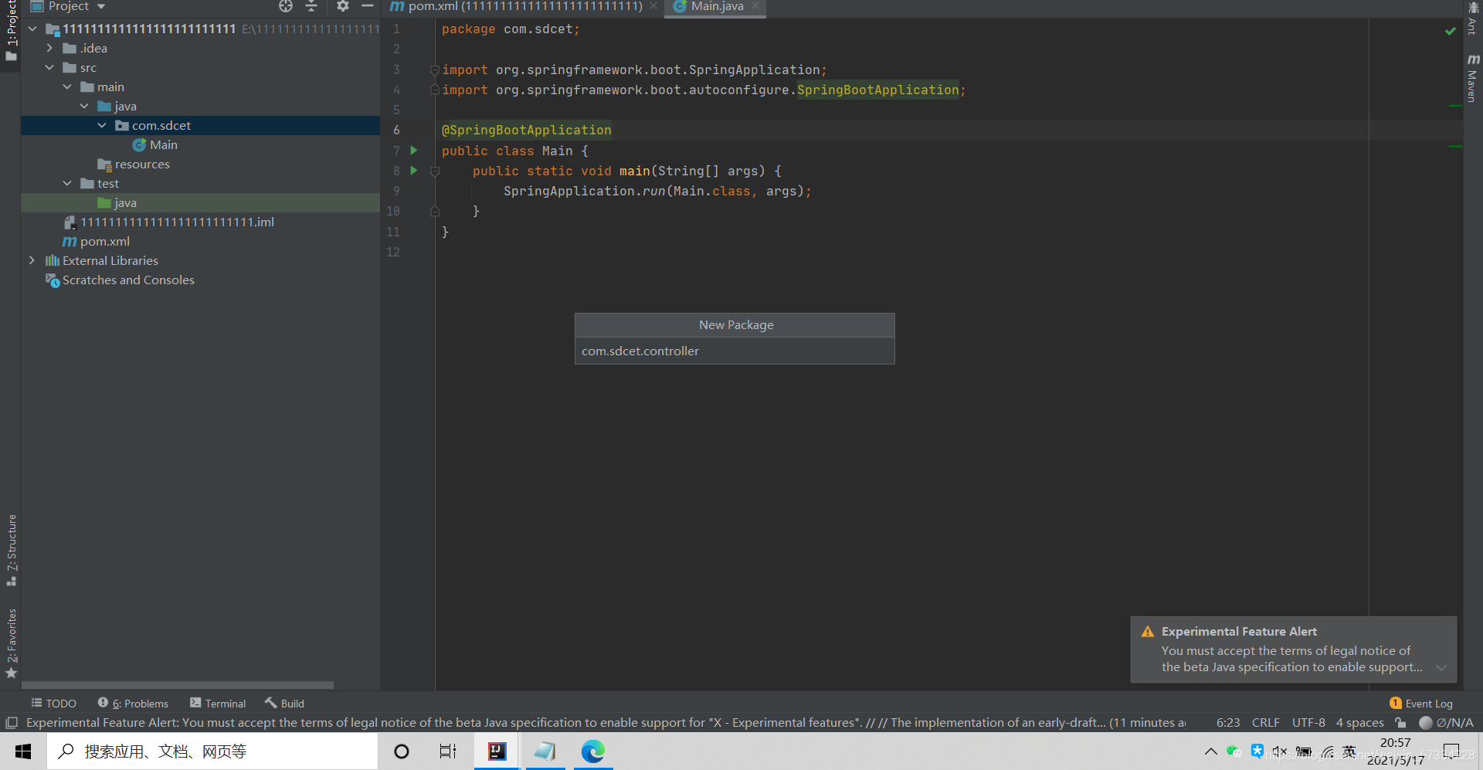The image size is (1483, 770).
Task: Open the Windows Start menu
Action: [x=23, y=751]
